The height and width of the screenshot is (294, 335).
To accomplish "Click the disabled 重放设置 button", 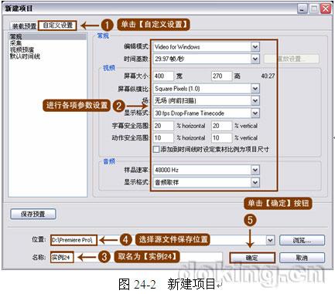I will pos(292,59).
